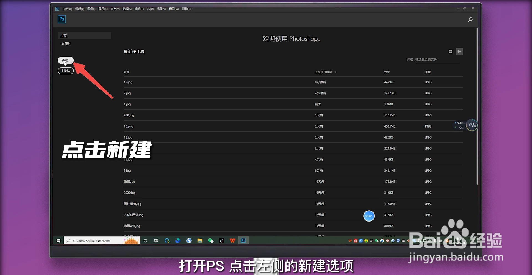Screen dimensions: 532x275
Task: Open Task View on the taskbar
Action: click(x=156, y=241)
